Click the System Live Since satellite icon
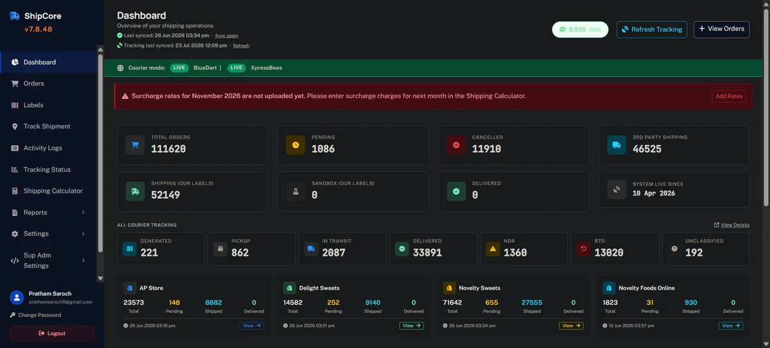The image size is (770, 348). (617, 189)
